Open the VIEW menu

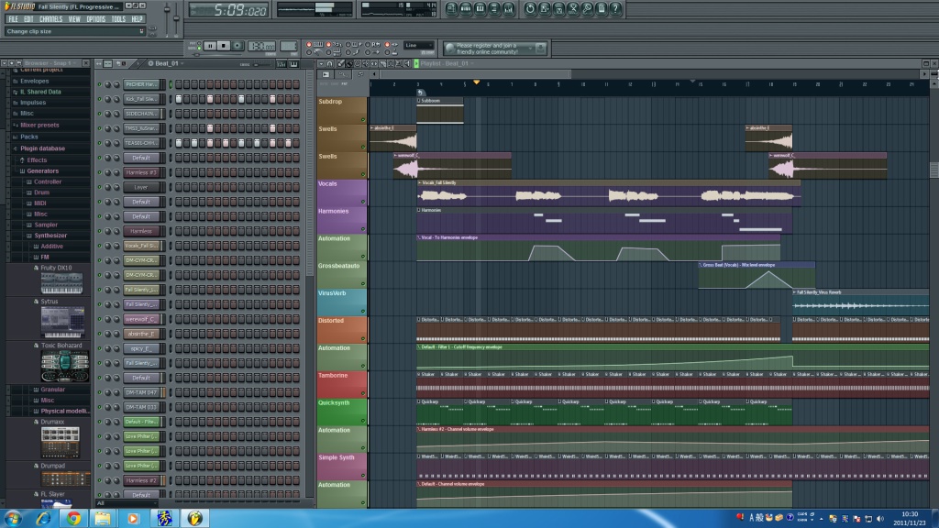(74, 19)
